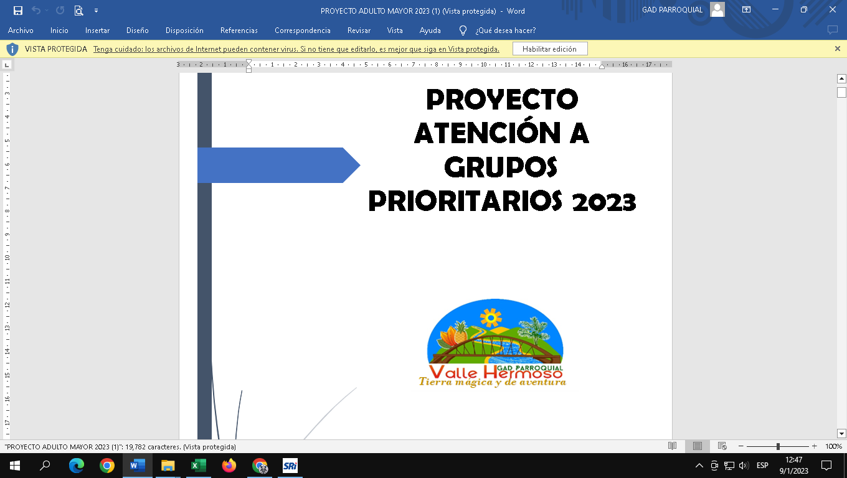Click the vertical scrollbar down arrow

tap(841, 433)
